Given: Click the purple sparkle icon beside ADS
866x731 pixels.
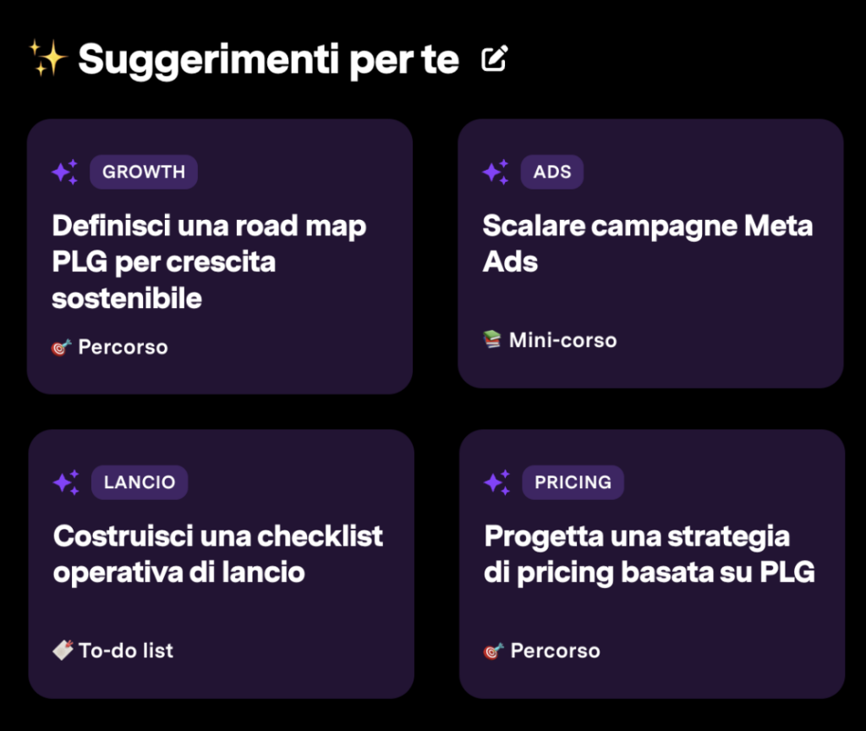Looking at the screenshot, I should point(496,172).
